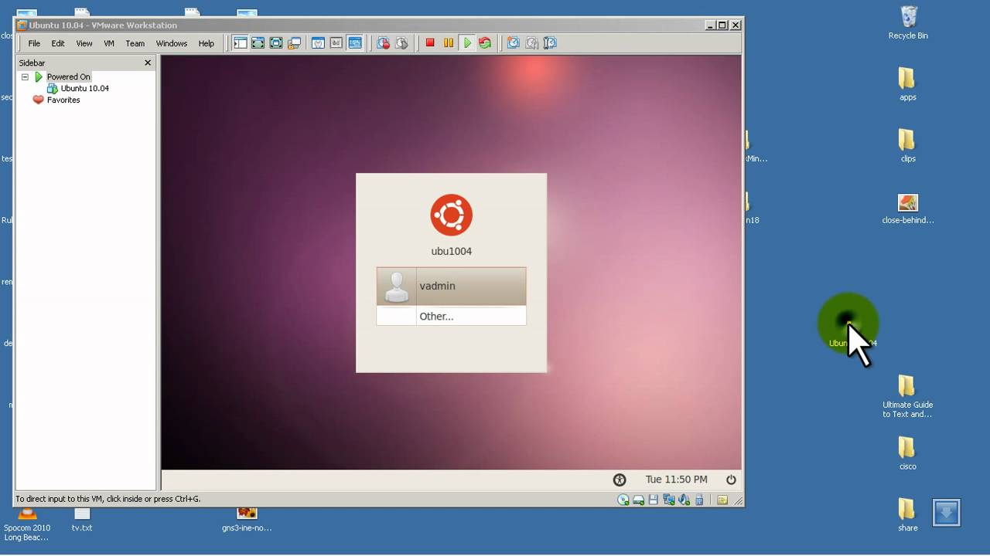The width and height of the screenshot is (990, 556).
Task: Open the View menu
Action: (x=84, y=43)
